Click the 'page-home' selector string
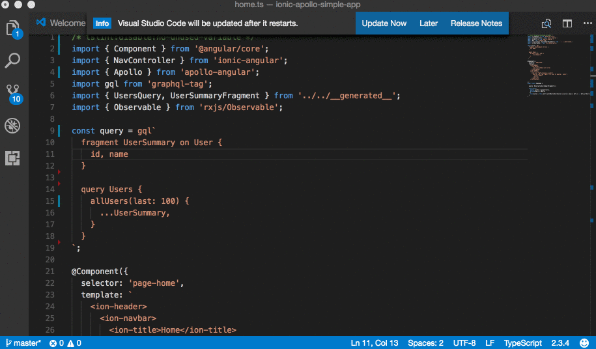The height and width of the screenshot is (349, 596). [x=154, y=283]
